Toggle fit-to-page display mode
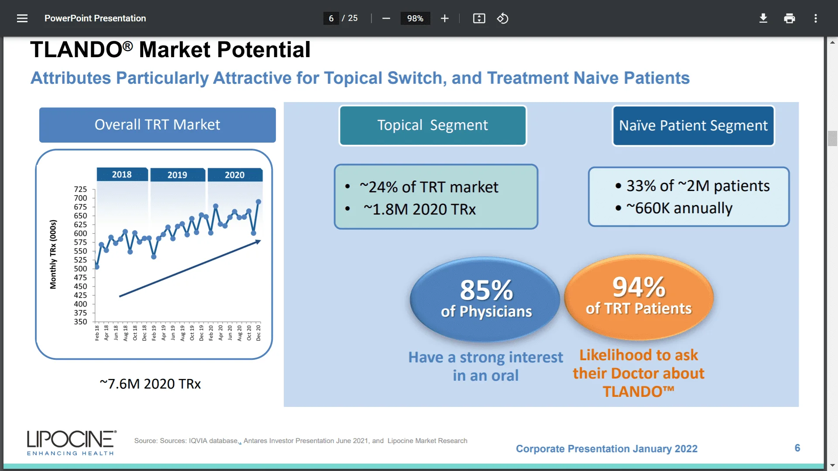 (479, 18)
